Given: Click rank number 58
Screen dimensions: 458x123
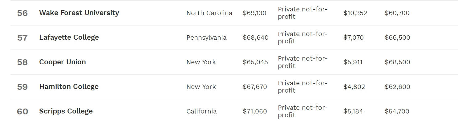Looking at the screenshot, I should pyautogui.click(x=22, y=62).
